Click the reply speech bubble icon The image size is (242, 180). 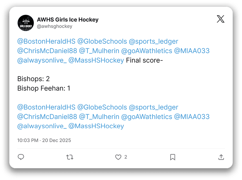(x=21, y=157)
